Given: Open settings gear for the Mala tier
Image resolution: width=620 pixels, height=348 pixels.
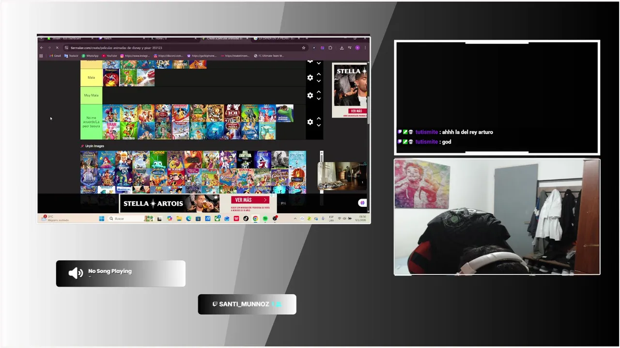Looking at the screenshot, I should click(310, 78).
